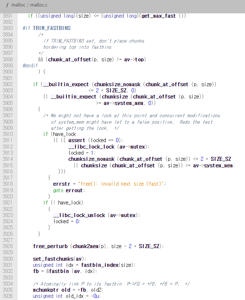Click line number 3893

[x=8, y=28]
